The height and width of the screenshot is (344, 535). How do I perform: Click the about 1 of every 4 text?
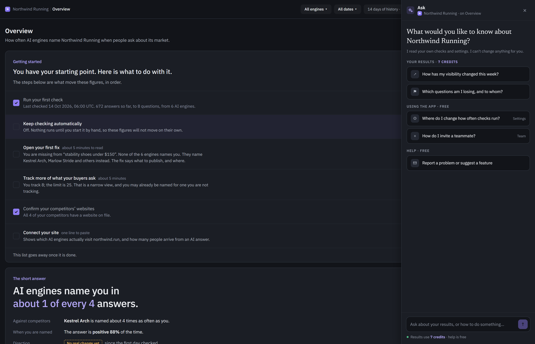point(54,304)
